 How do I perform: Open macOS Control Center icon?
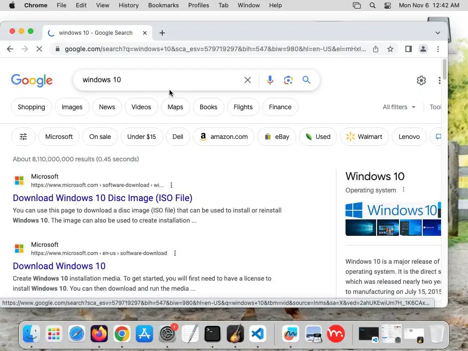tap(388, 5)
